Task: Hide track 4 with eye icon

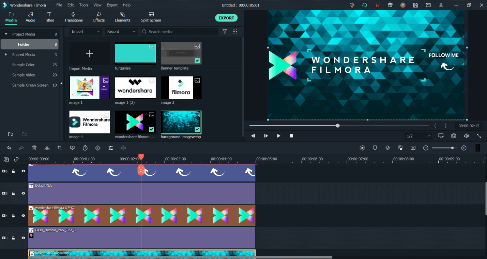Action: 24,216
